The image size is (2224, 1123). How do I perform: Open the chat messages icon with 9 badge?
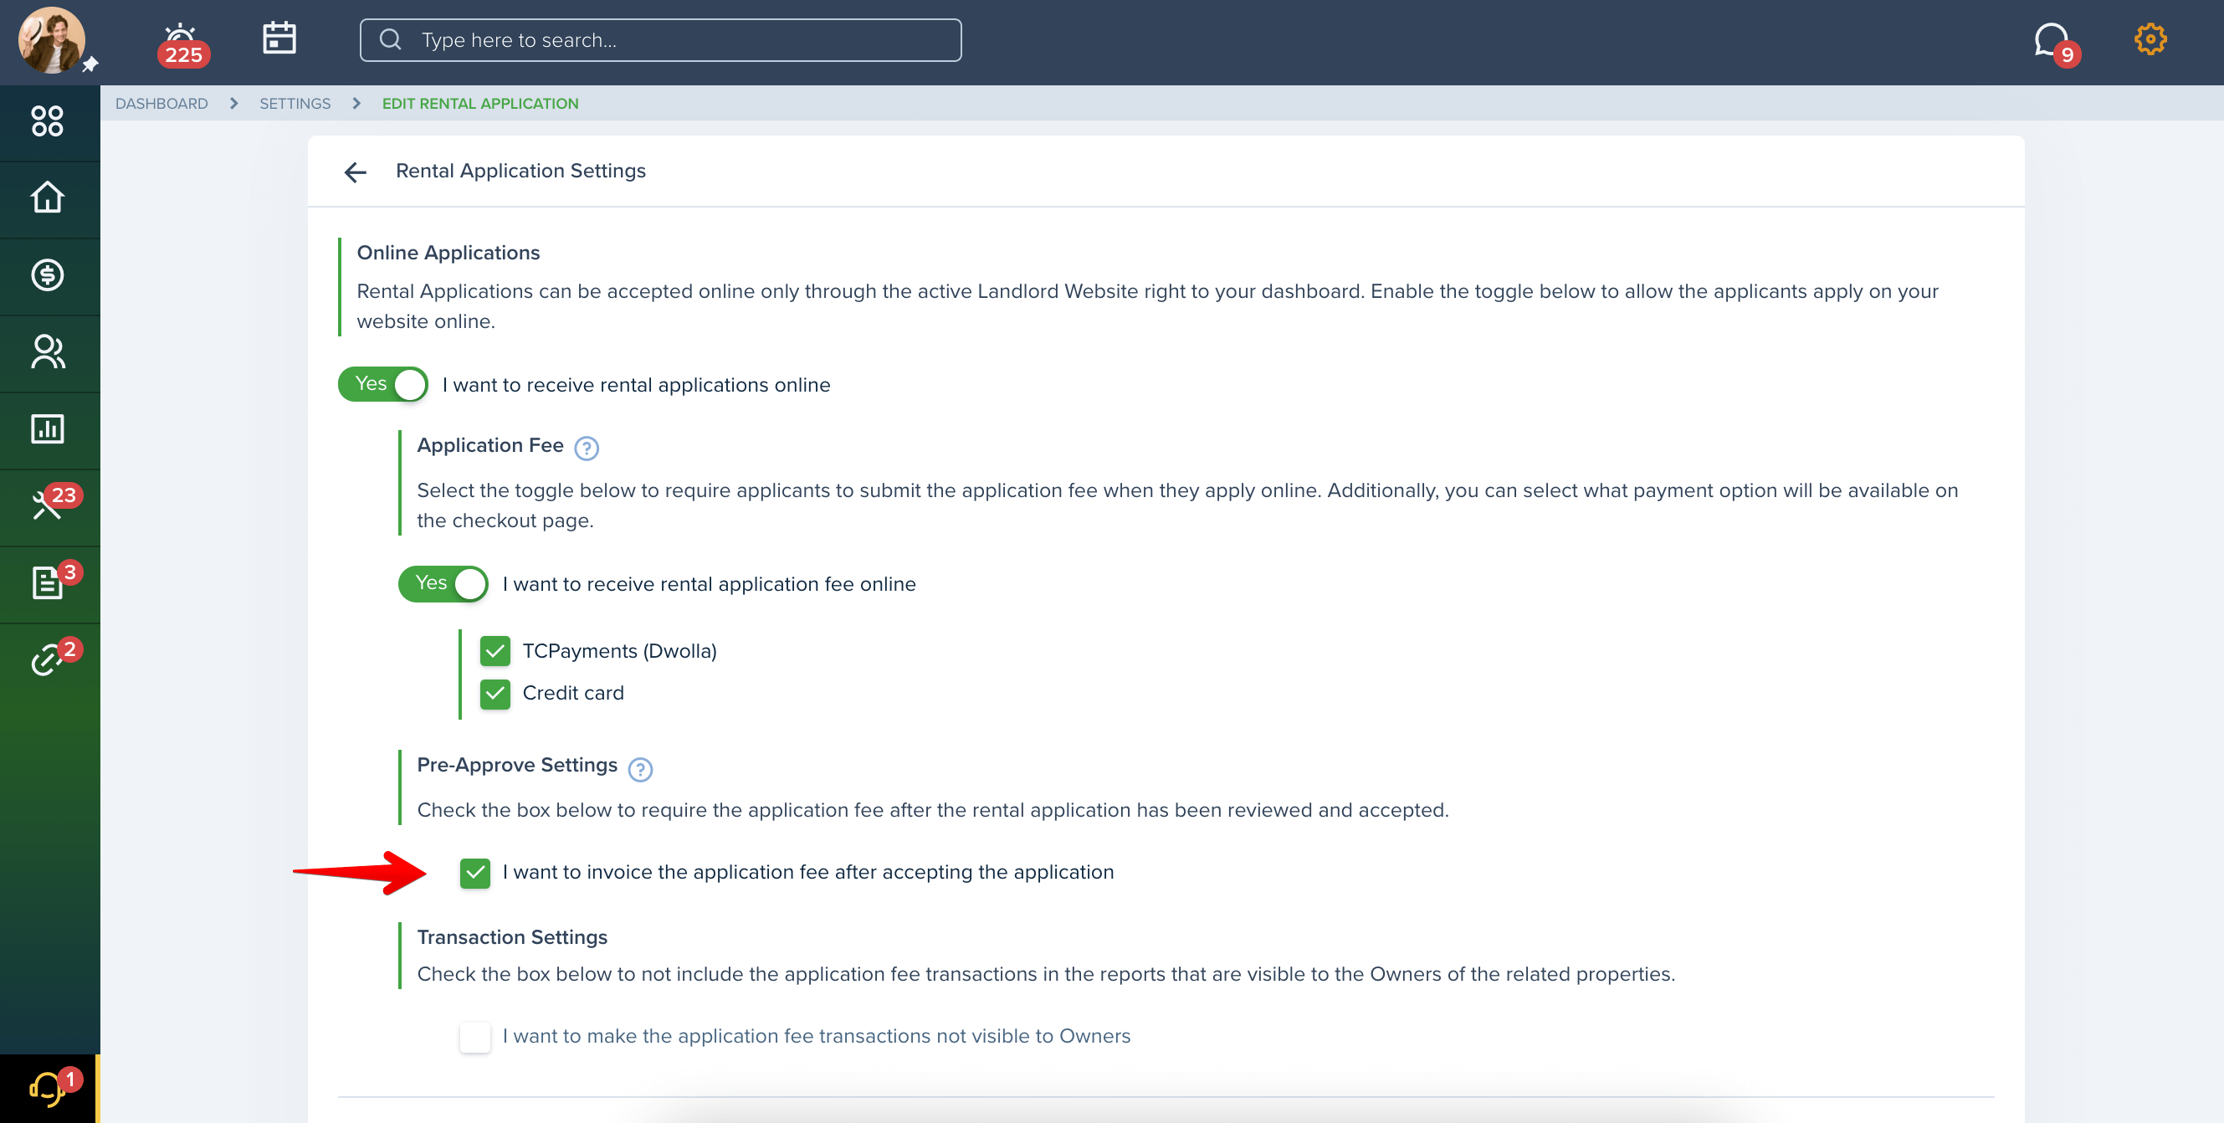(x=2056, y=44)
